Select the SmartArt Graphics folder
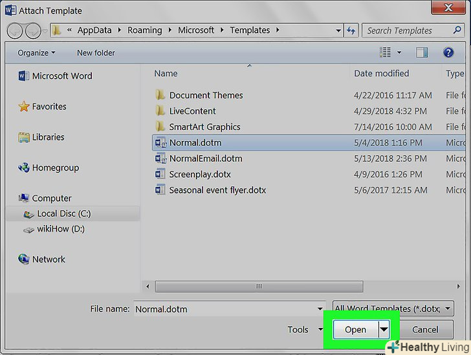Screen dimensions: 471x355 pyautogui.click(x=204, y=127)
